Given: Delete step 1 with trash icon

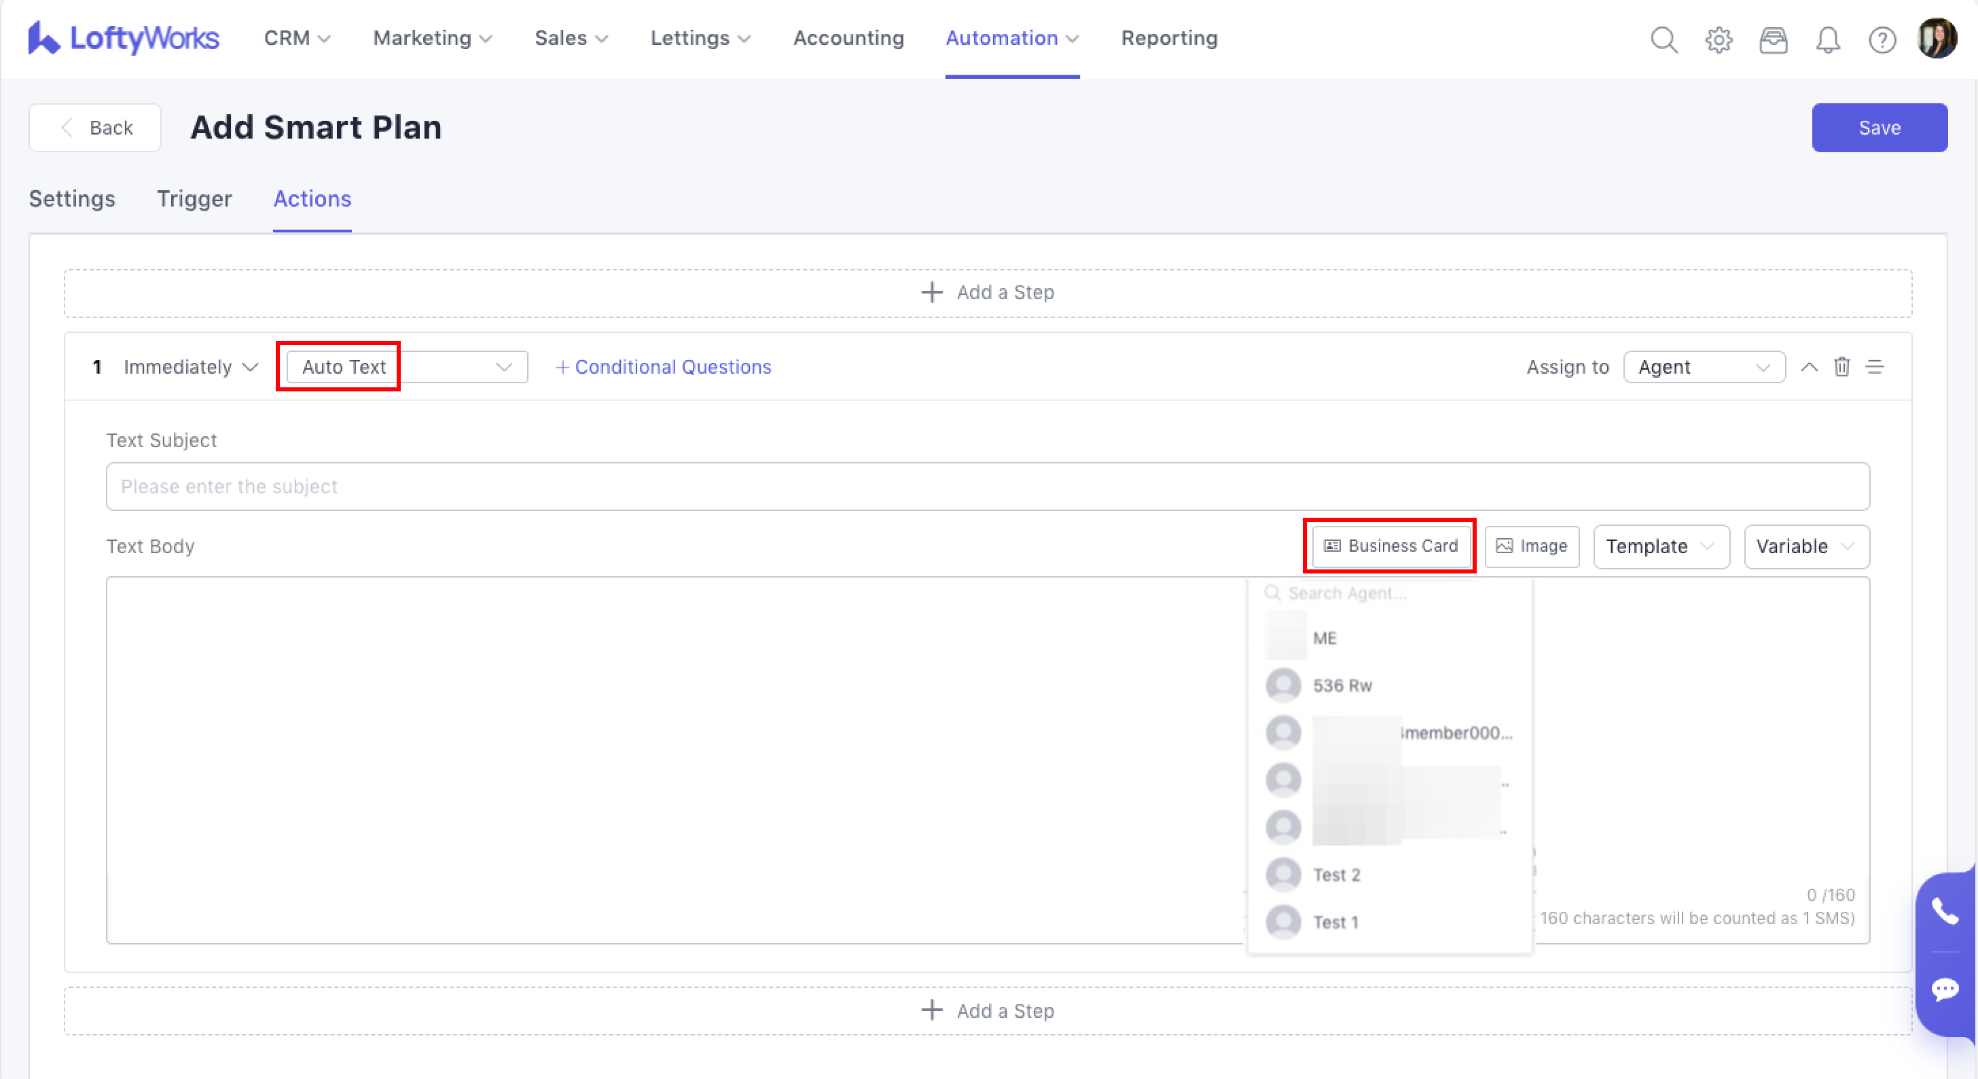Looking at the screenshot, I should (1841, 366).
